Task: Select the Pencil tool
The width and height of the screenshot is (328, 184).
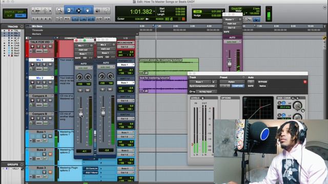Action: 107,10
